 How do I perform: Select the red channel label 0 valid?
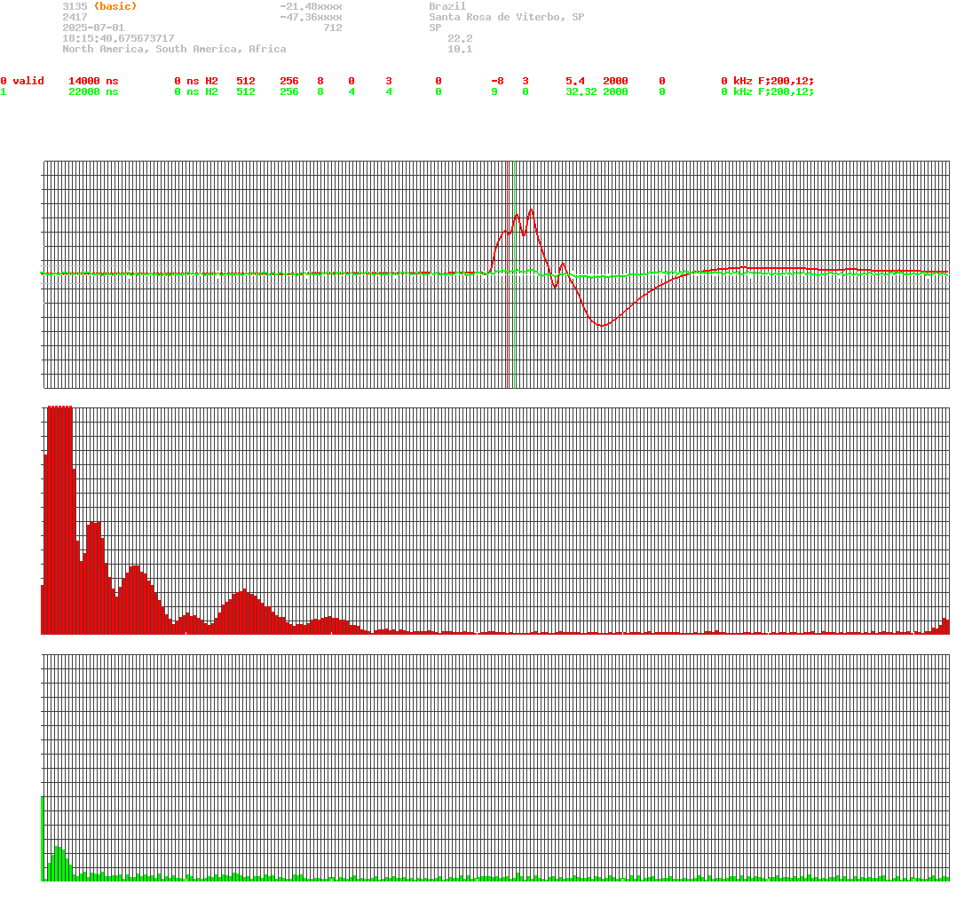(x=22, y=82)
